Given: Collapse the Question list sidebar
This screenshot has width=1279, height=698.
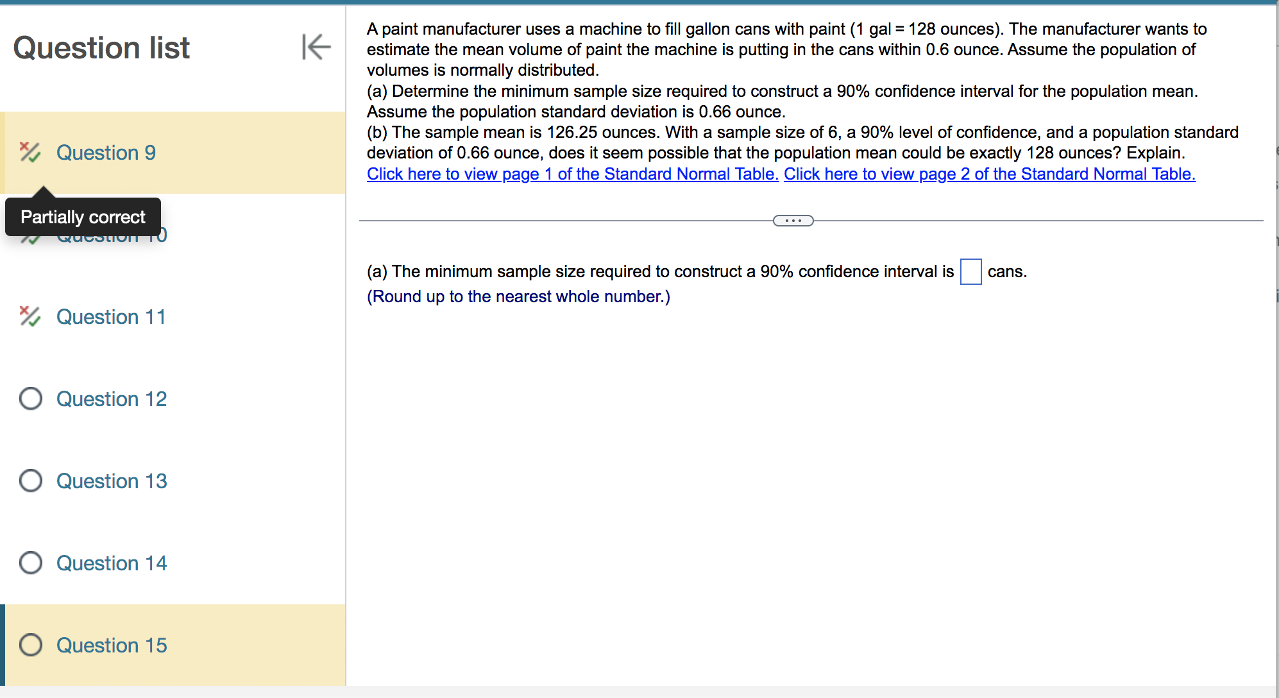Looking at the screenshot, I should (x=316, y=47).
